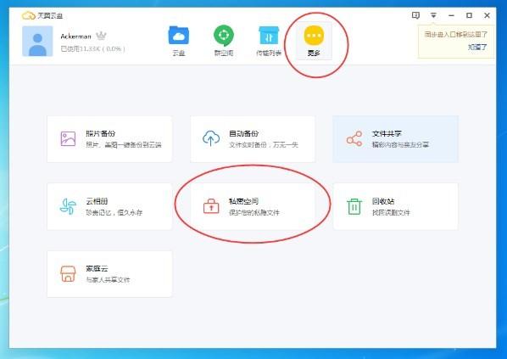Click the orange house family cloud icon

68,274
